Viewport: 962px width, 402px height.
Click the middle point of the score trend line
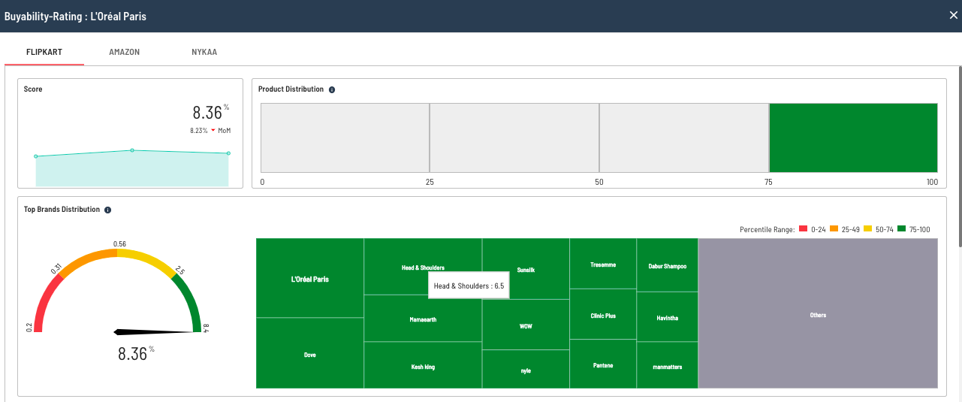tap(132, 150)
